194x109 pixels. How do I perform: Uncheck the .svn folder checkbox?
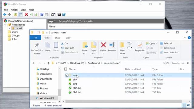click(x=67, y=75)
